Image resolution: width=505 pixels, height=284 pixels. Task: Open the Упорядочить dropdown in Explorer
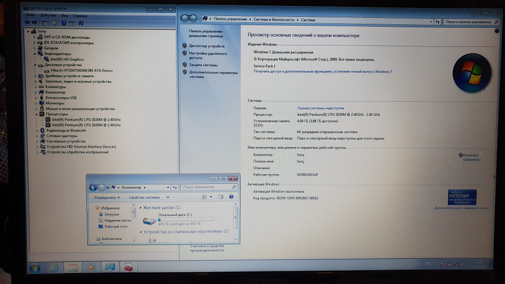pos(106,197)
